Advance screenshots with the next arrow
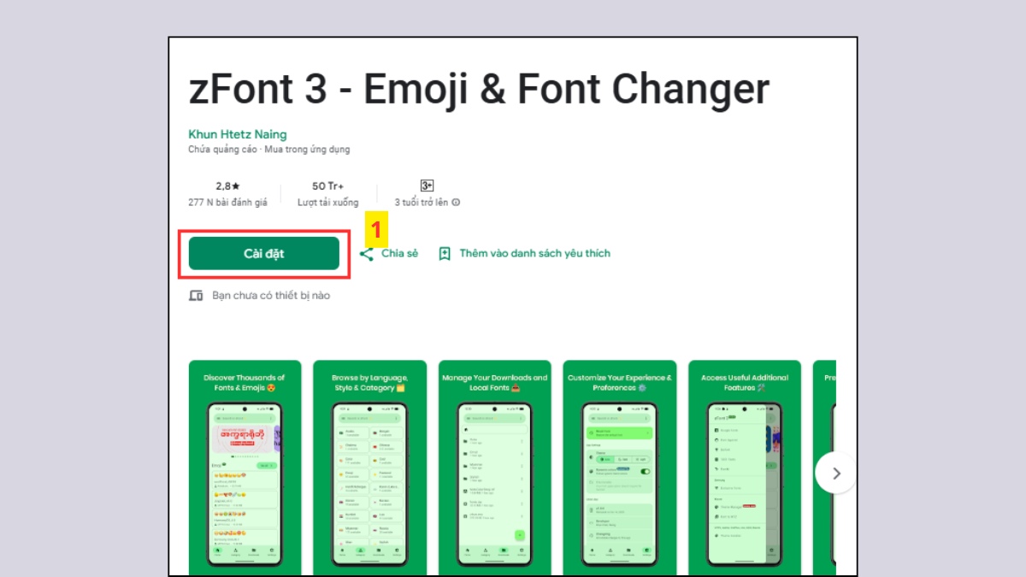The width and height of the screenshot is (1026, 577). [x=836, y=473]
